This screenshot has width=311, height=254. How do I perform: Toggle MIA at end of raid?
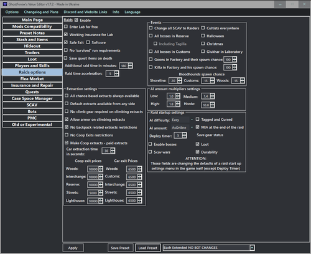click(x=198, y=127)
